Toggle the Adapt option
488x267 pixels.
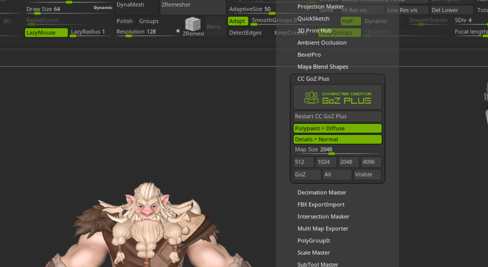coord(238,21)
